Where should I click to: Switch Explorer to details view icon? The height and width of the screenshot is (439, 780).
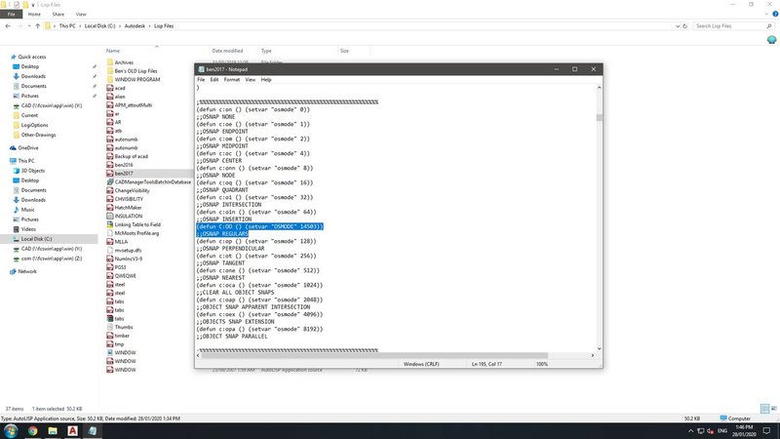pyautogui.click(x=765, y=409)
